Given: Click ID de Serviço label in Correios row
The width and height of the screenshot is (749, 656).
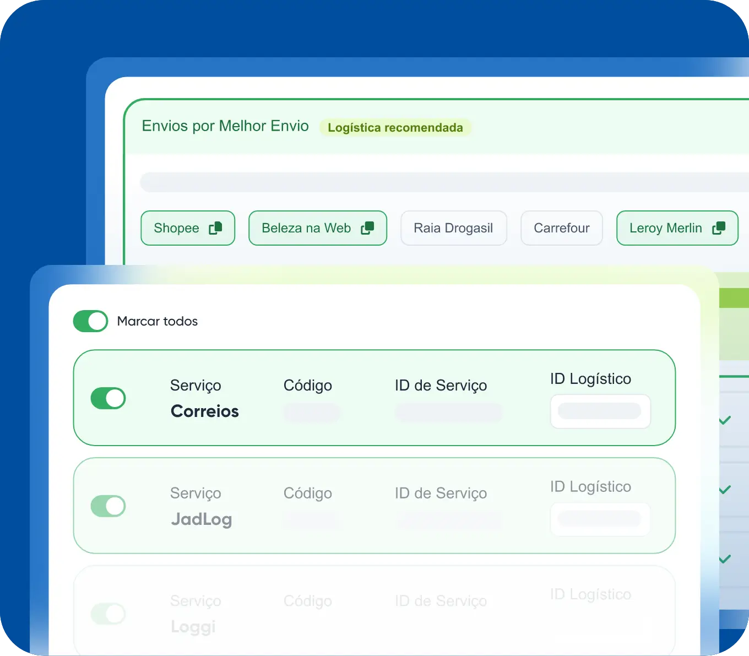Looking at the screenshot, I should coord(441,386).
